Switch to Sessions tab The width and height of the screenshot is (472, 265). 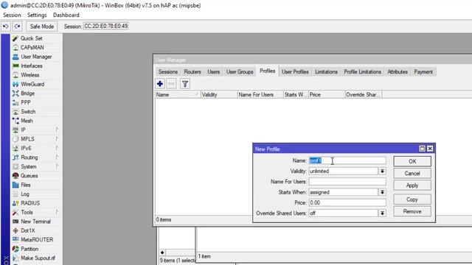(168, 72)
